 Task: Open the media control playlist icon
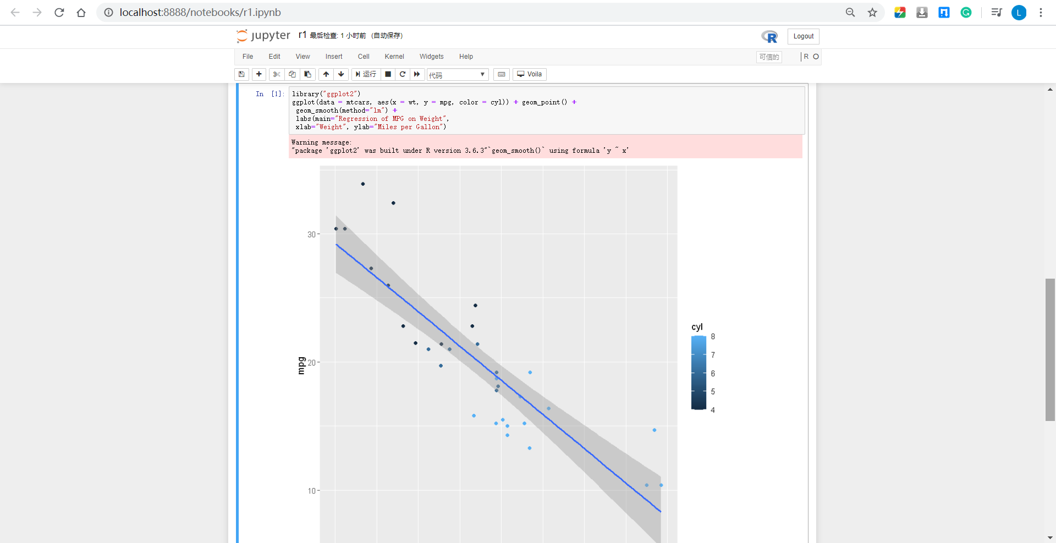point(997,12)
